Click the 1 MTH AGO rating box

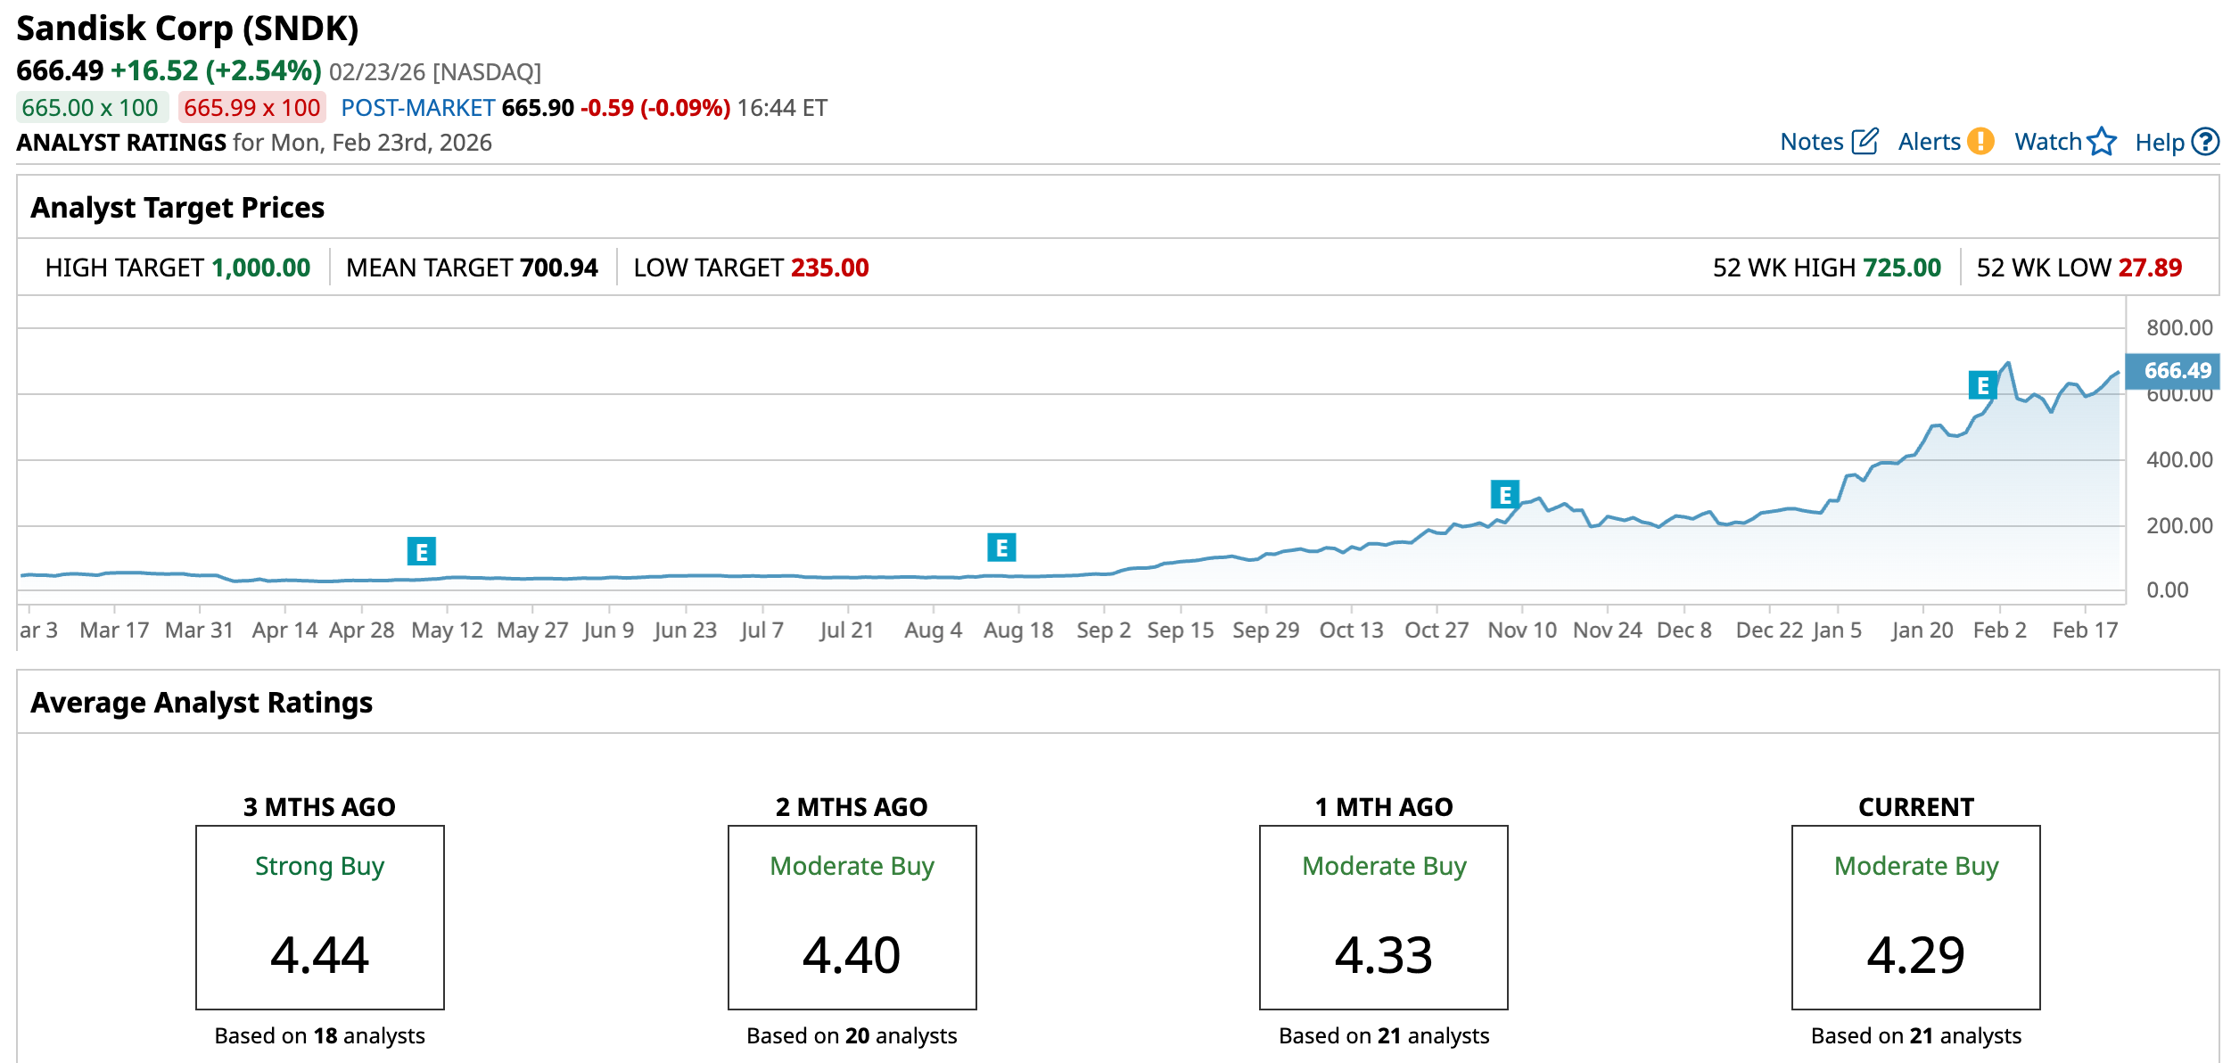[x=1383, y=917]
